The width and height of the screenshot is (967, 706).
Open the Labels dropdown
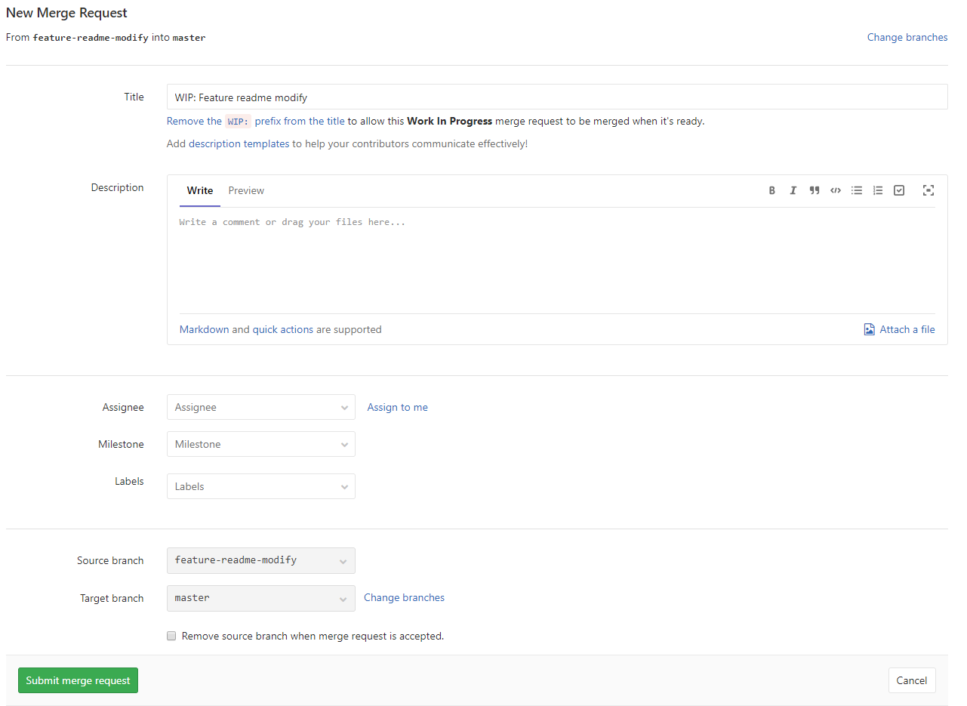(260, 486)
